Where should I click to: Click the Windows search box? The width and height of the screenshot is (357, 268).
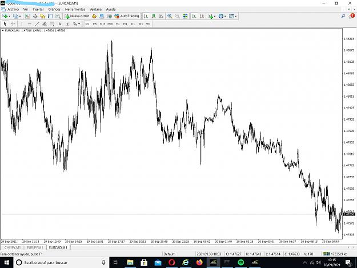[x=61, y=262]
